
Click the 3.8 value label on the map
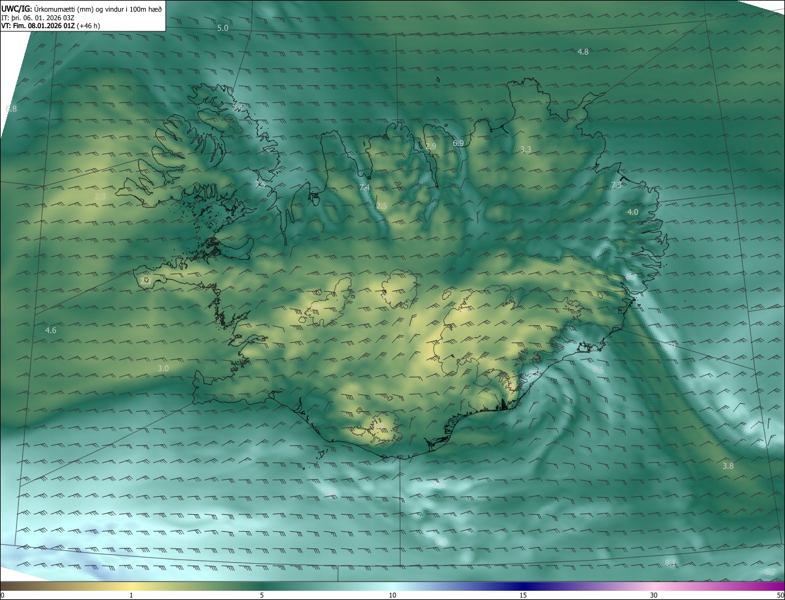pyautogui.click(x=728, y=466)
